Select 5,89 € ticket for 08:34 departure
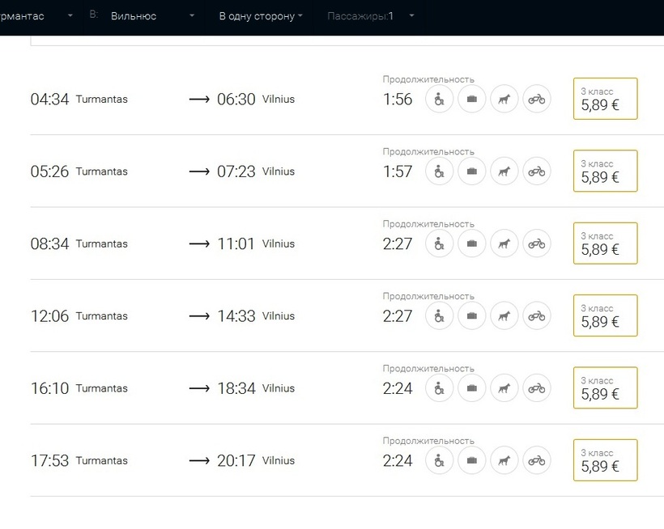 [605, 243]
